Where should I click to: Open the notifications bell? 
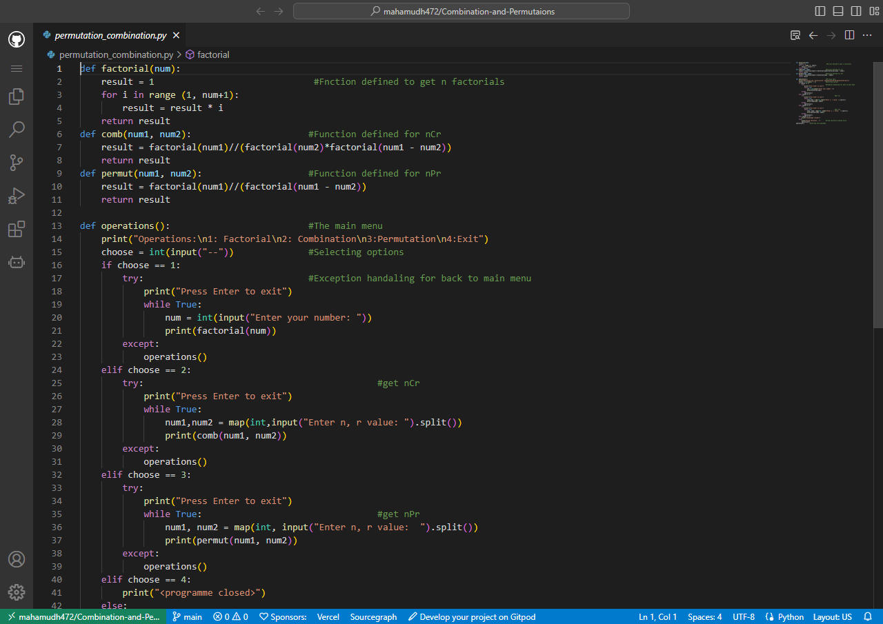tap(868, 616)
